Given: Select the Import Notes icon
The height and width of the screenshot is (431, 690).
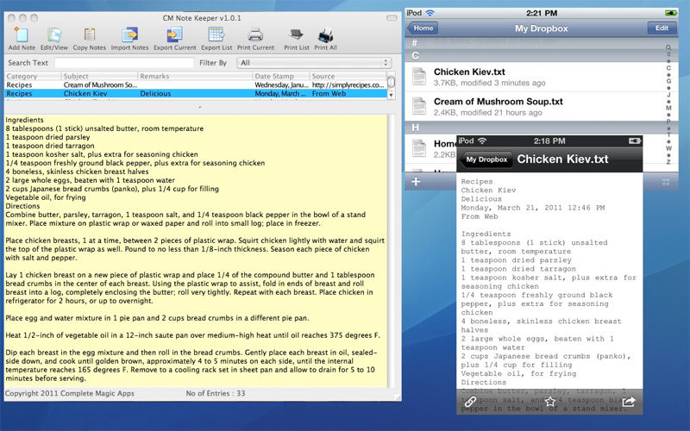Looking at the screenshot, I should (129, 35).
